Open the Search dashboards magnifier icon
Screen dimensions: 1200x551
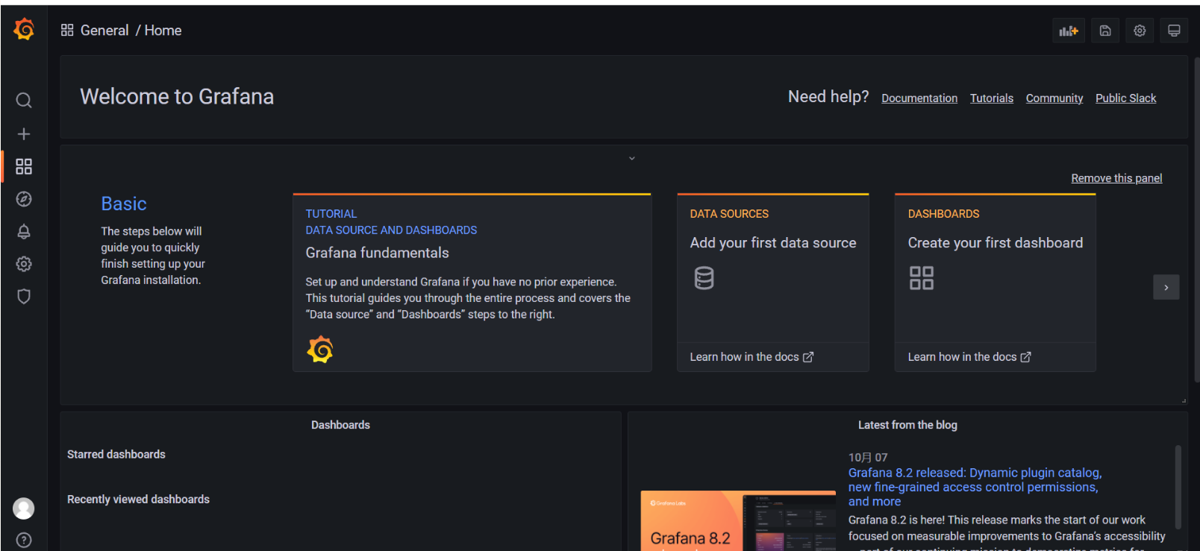tap(24, 100)
